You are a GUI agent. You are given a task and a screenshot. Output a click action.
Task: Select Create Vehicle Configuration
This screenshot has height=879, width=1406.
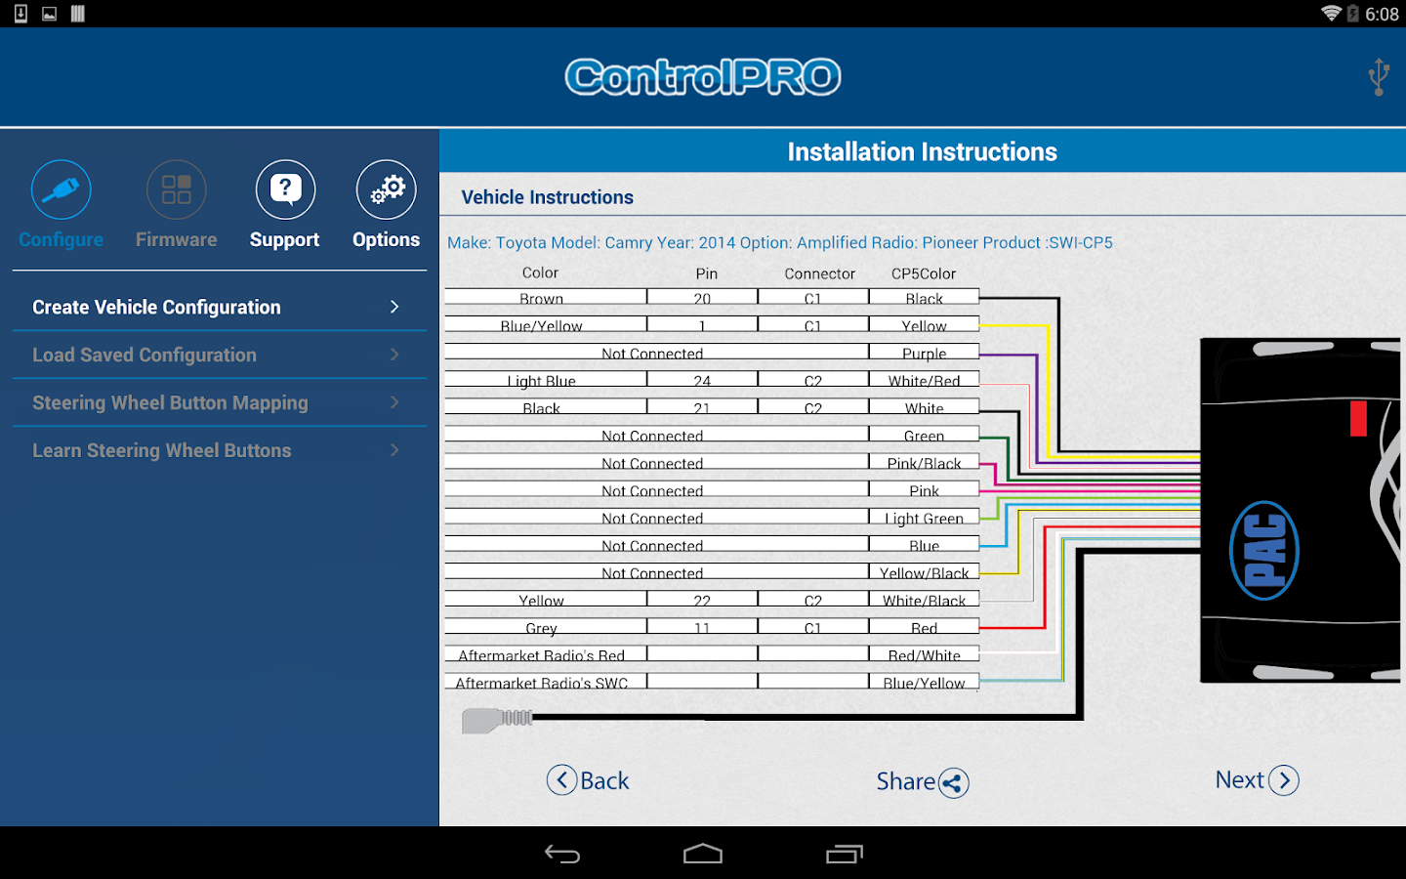220,307
